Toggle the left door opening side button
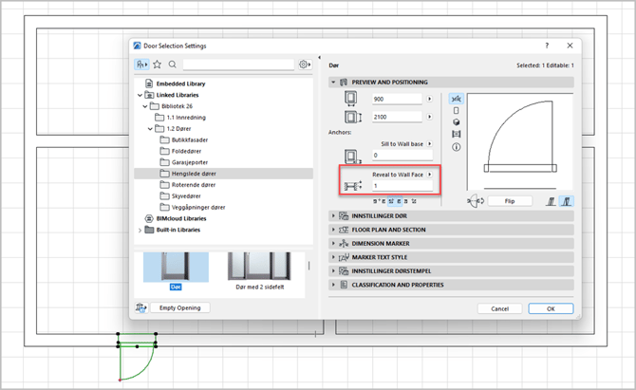 [x=550, y=201]
